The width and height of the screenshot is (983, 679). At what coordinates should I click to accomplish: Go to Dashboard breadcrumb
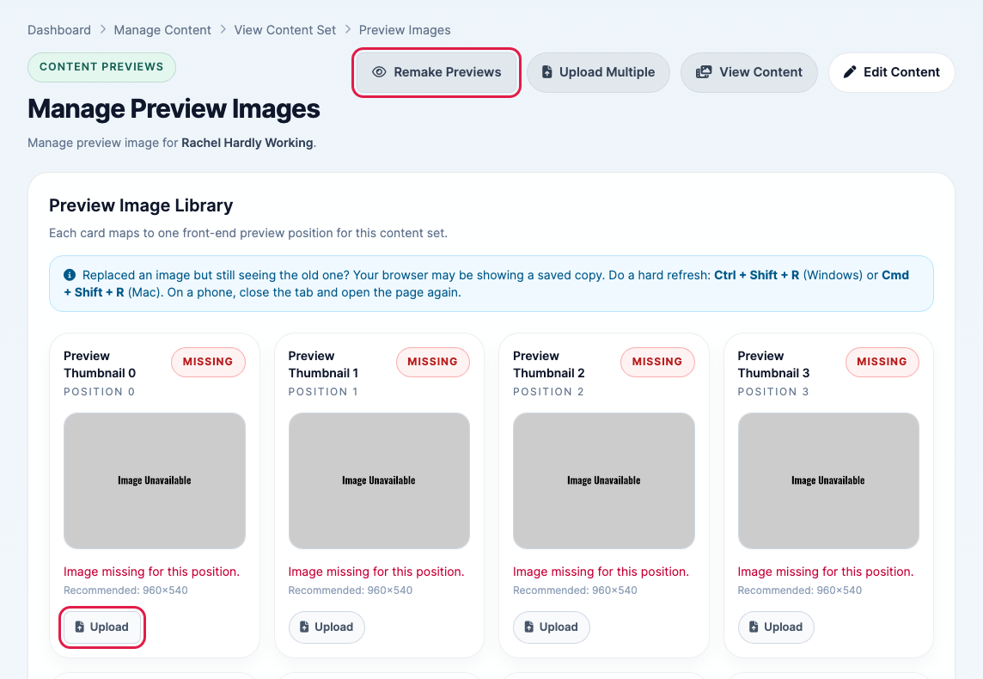pyautogui.click(x=59, y=30)
